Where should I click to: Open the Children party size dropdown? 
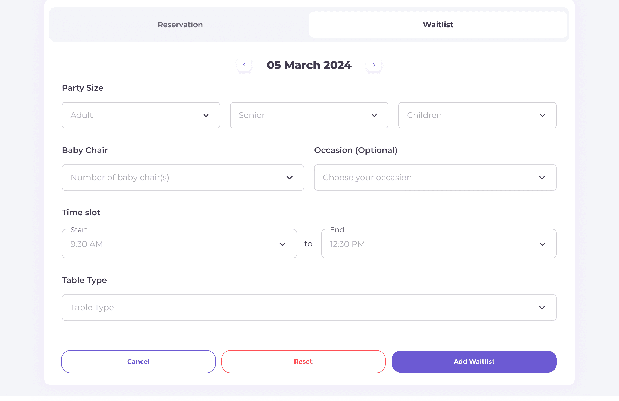470,115
